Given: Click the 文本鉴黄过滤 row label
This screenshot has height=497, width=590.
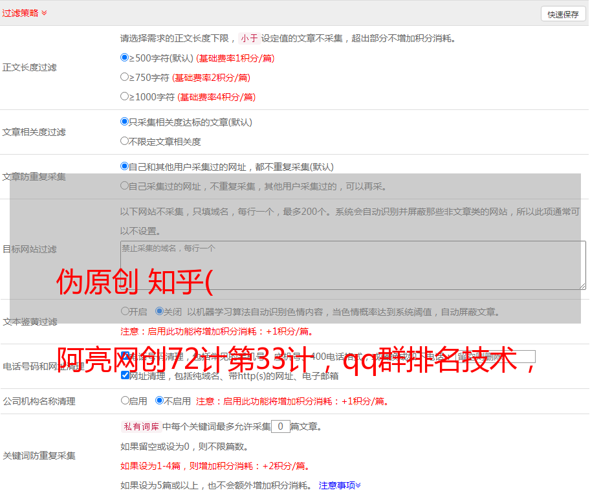Looking at the screenshot, I should click(x=30, y=322).
